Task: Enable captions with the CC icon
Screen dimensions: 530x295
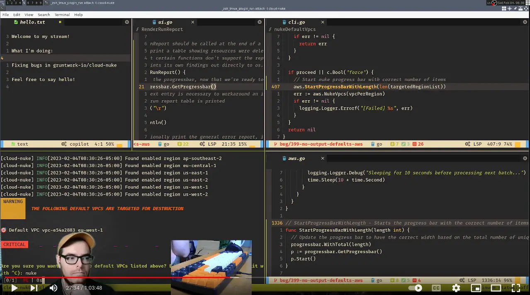Action: (x=436, y=288)
